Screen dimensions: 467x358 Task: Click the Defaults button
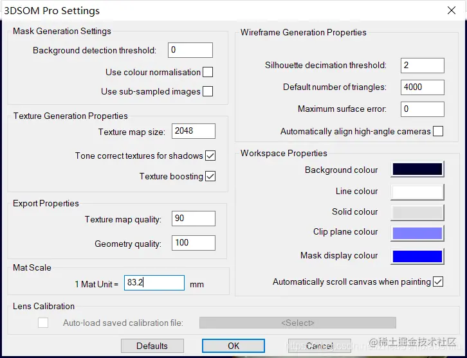152,346
